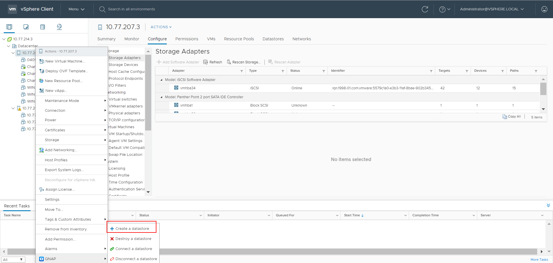Viewport: 553px width, 263px height.
Task: Click Rescan Storage in adapter toolbar
Action: [x=244, y=62]
